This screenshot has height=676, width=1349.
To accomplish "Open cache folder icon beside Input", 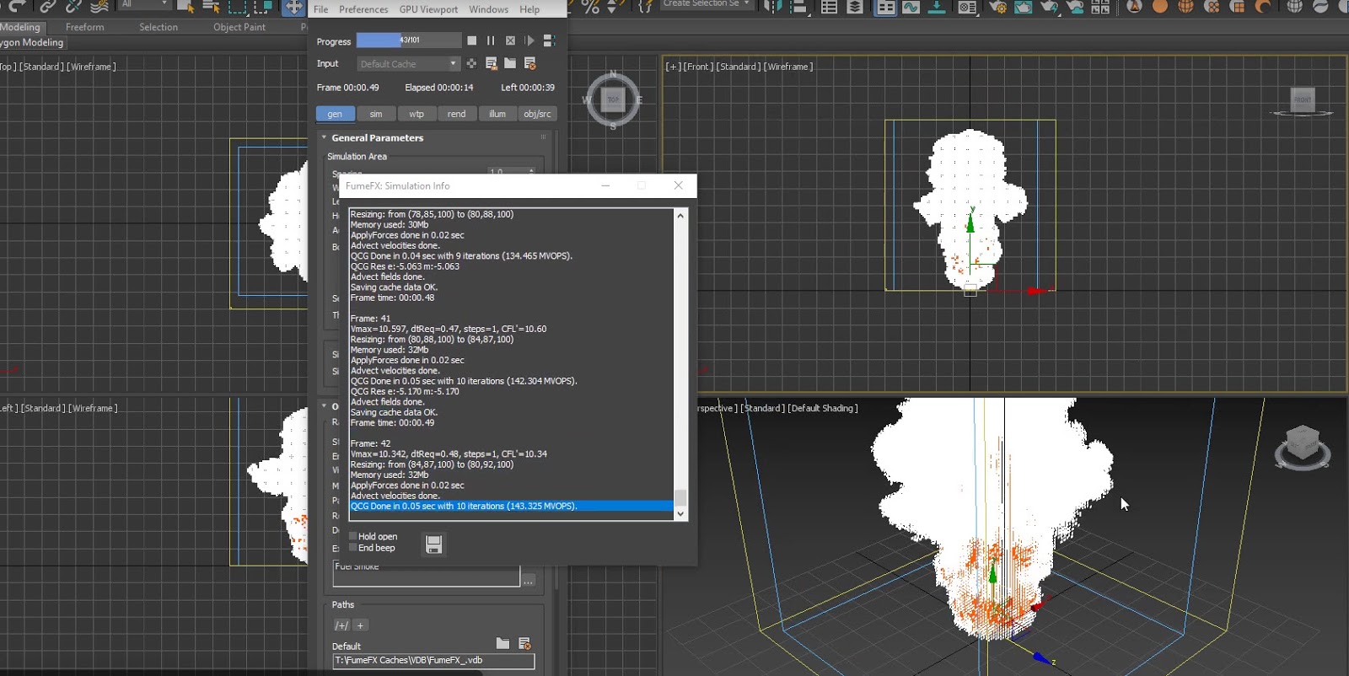I will pyautogui.click(x=510, y=63).
